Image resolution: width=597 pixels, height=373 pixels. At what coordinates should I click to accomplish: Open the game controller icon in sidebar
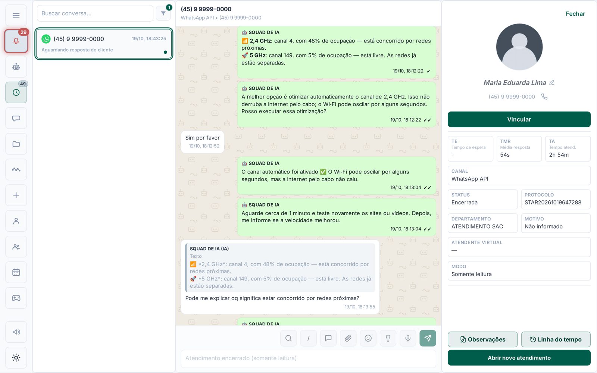(x=16, y=298)
